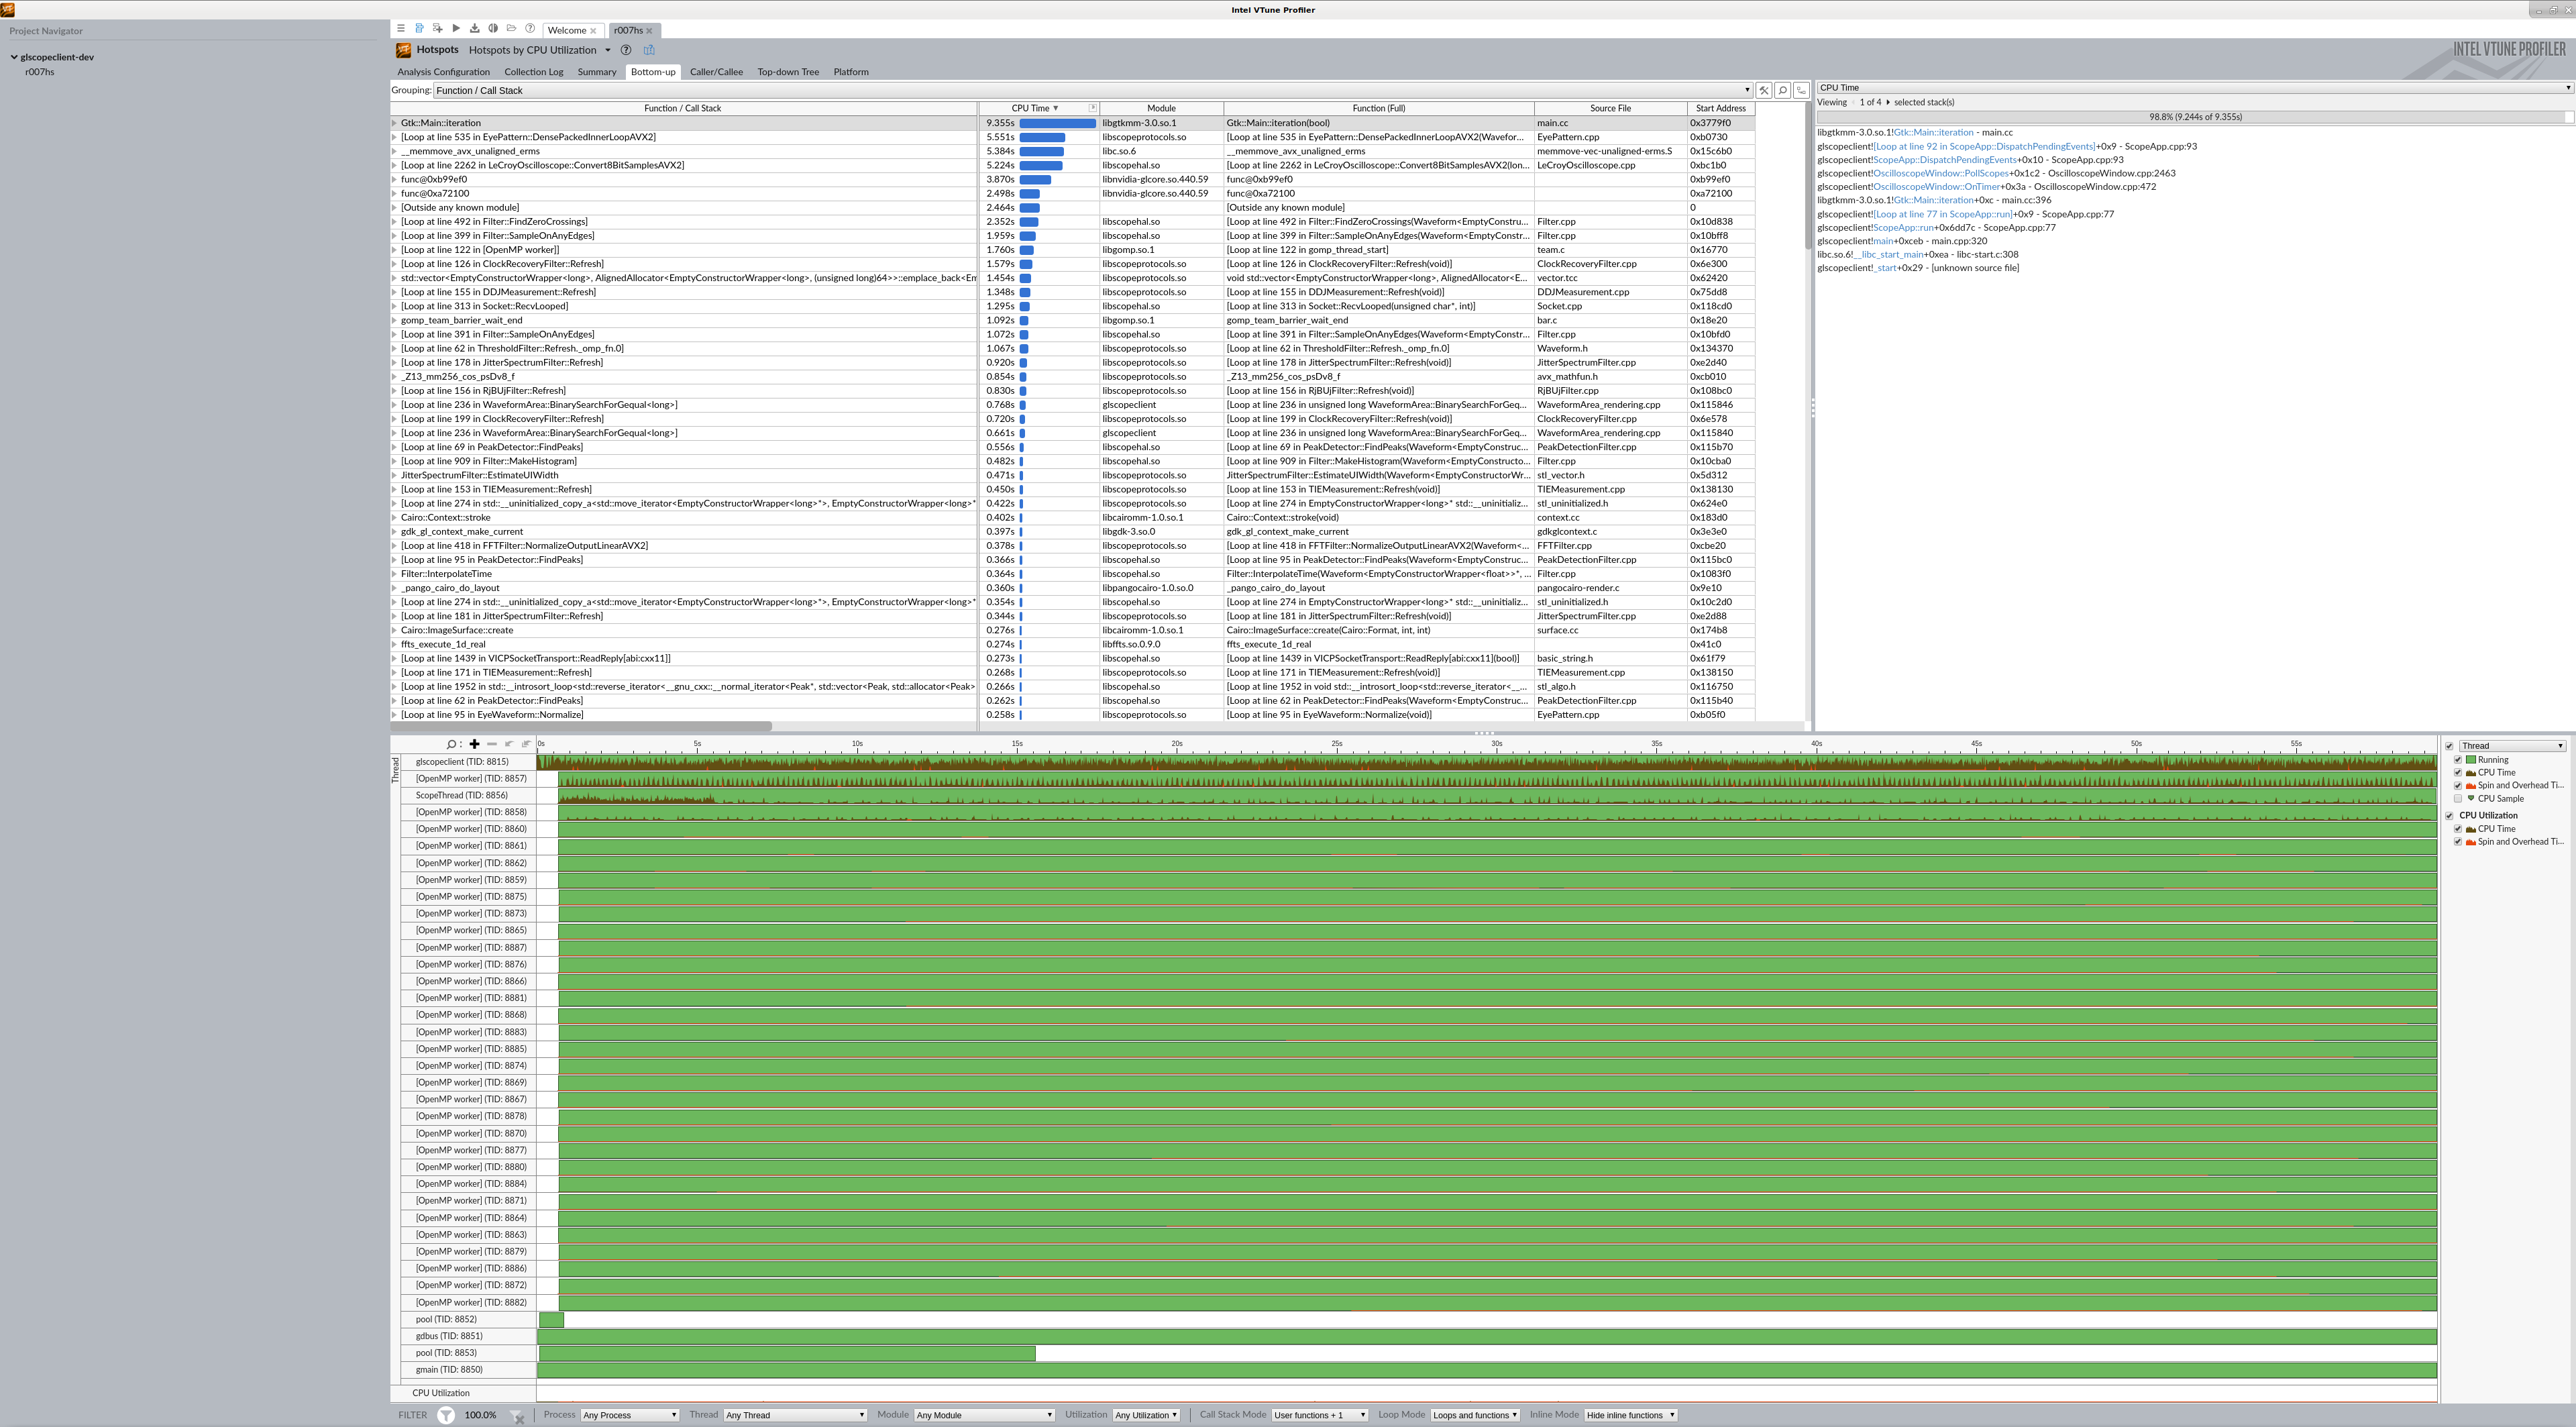Click the next stack arrow in Viewing
This screenshot has height=1427, width=2576.
pyautogui.click(x=1888, y=102)
